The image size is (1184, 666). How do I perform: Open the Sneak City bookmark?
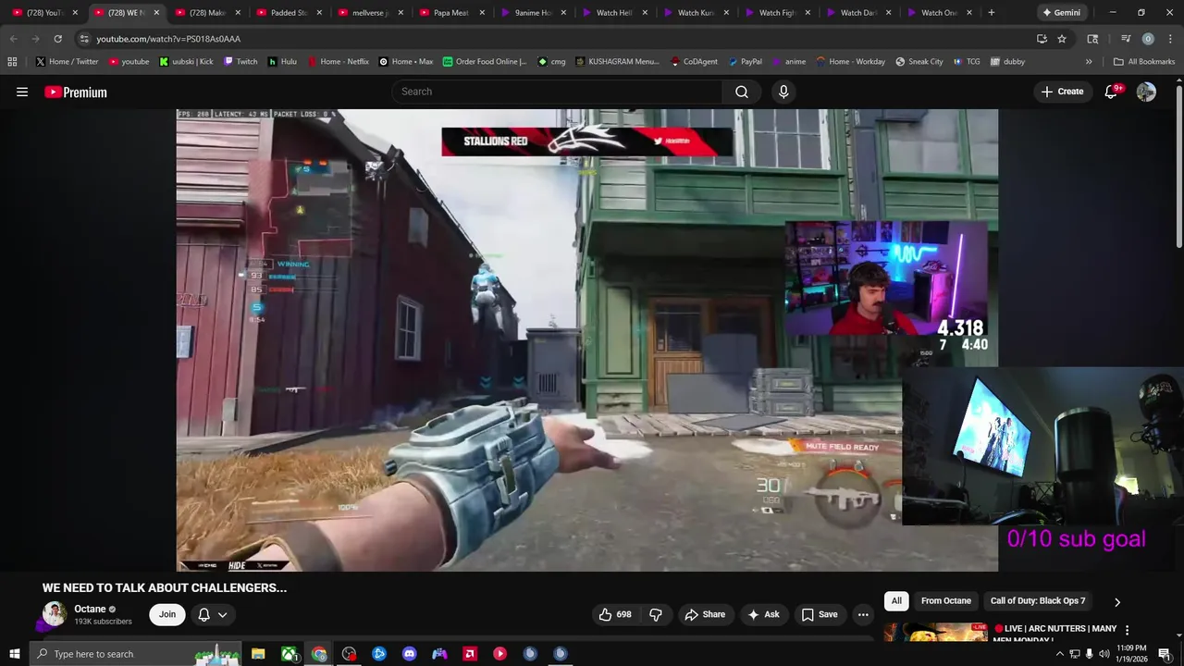[919, 61]
